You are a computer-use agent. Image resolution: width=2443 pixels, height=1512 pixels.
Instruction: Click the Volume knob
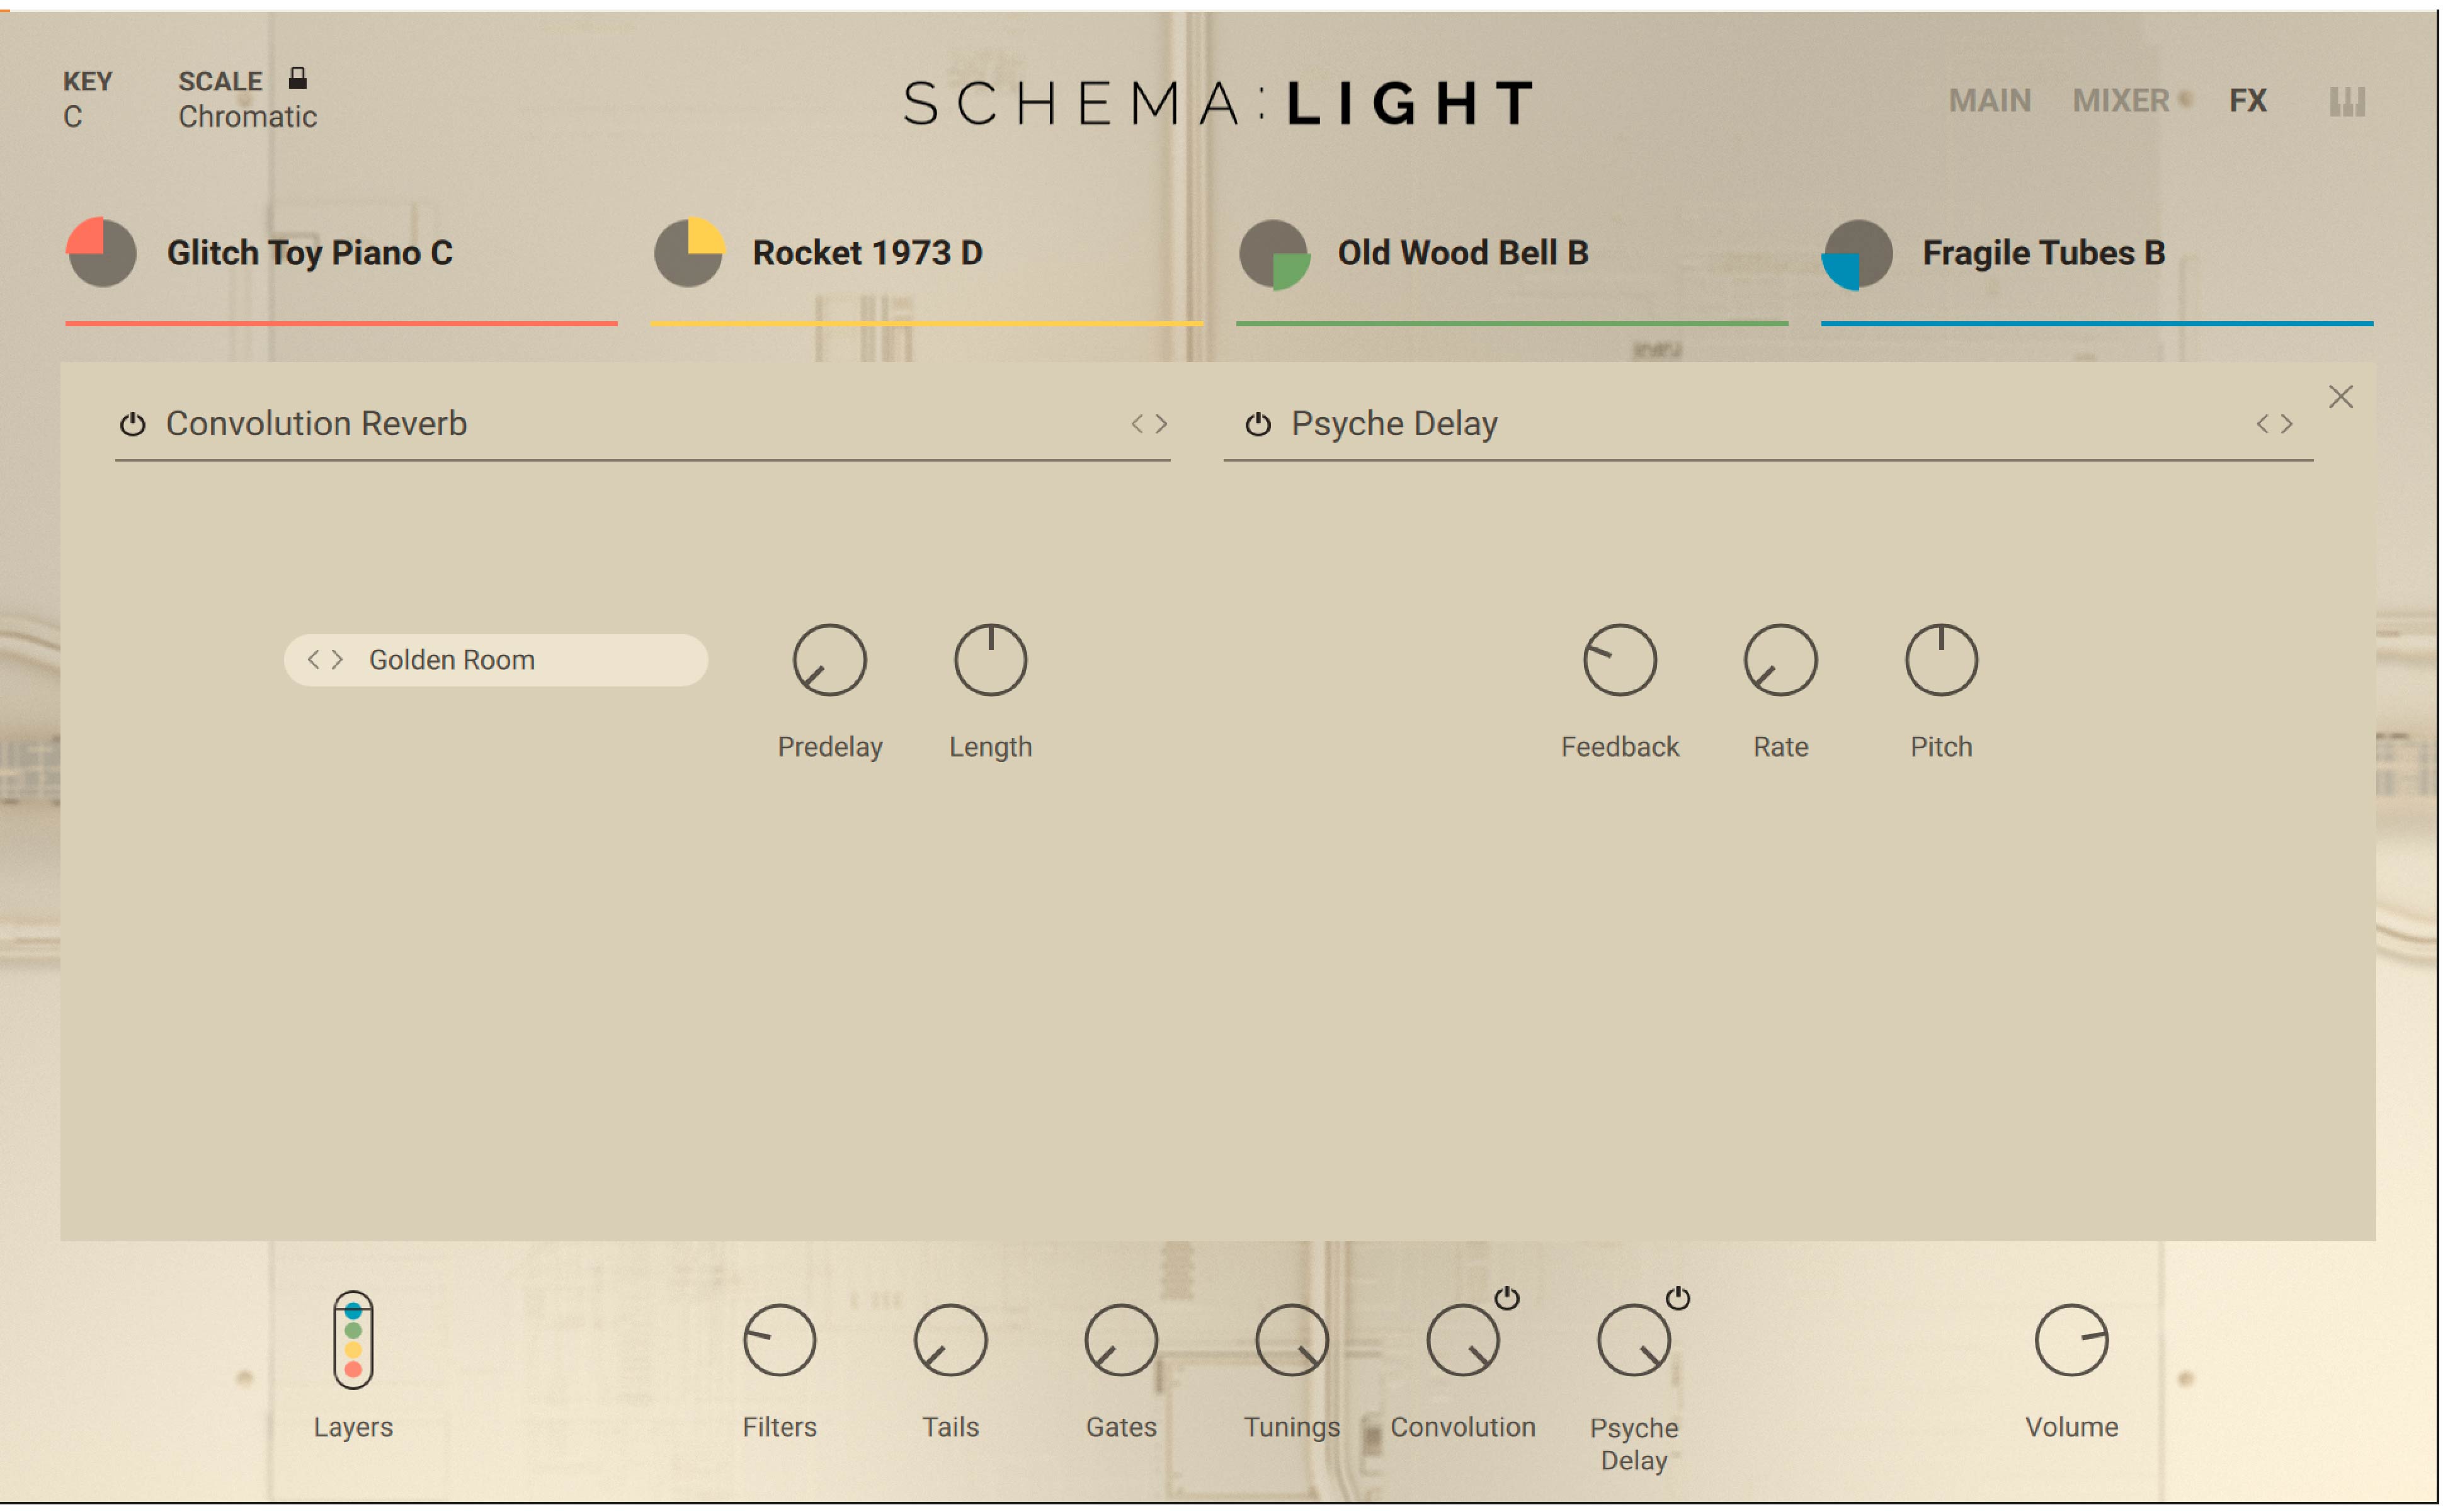tap(2071, 1339)
